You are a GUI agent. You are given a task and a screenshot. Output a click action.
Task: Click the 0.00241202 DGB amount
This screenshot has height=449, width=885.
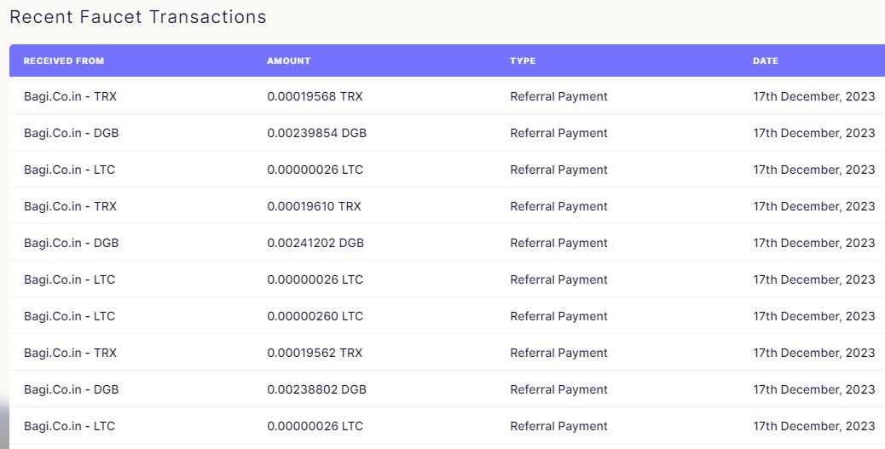315,243
